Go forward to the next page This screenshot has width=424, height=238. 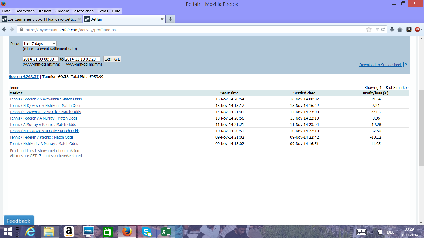pyautogui.click(x=12, y=30)
